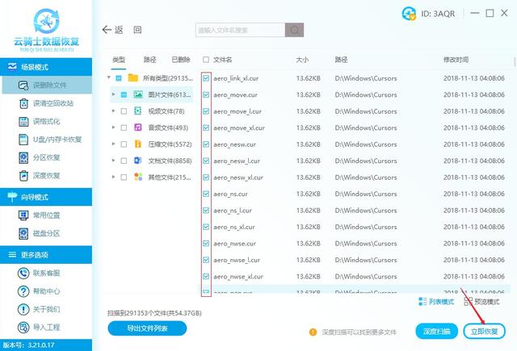Click 所有类型 folder icon
This screenshot has height=351, width=517.
[132, 78]
